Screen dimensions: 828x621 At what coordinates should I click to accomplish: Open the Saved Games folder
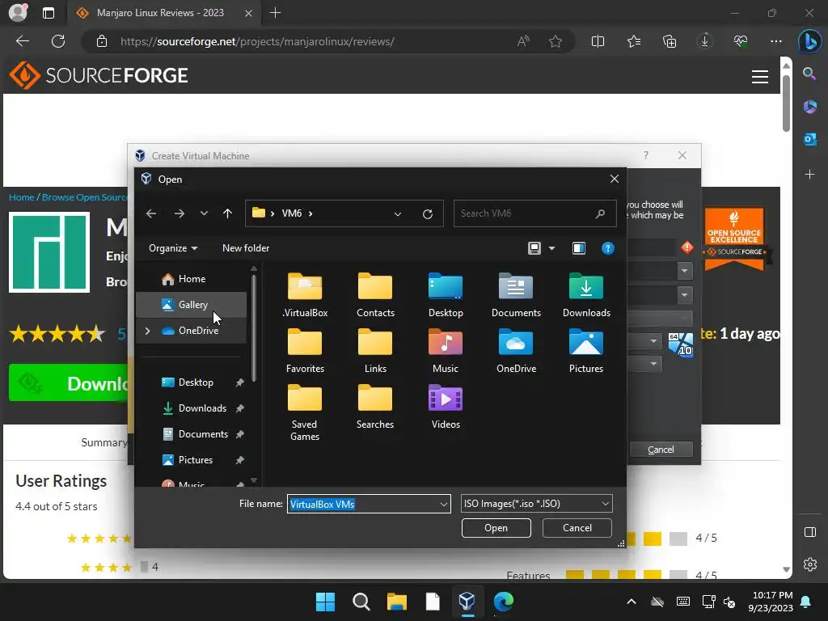point(305,412)
